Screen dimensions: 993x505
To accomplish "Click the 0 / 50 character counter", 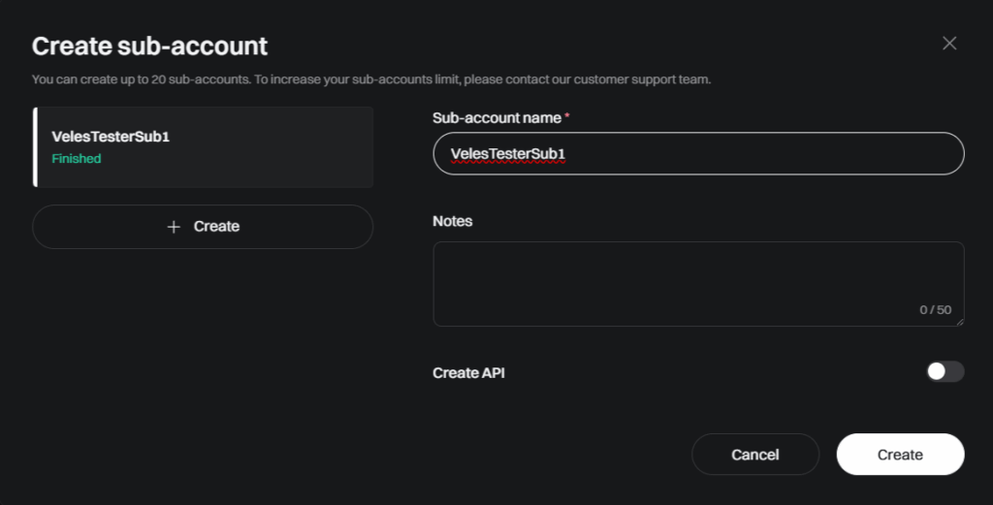I will point(936,310).
